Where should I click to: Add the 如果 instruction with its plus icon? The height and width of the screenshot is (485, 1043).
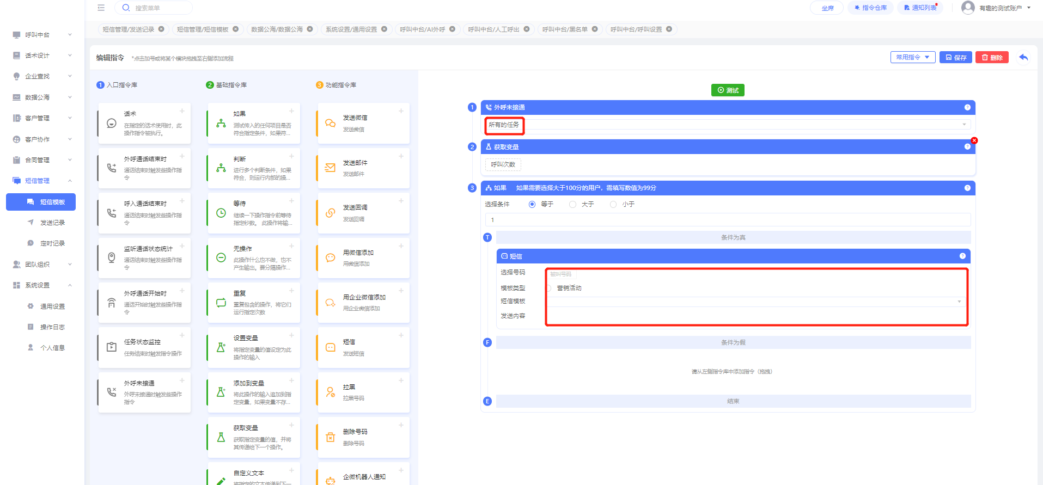point(291,111)
